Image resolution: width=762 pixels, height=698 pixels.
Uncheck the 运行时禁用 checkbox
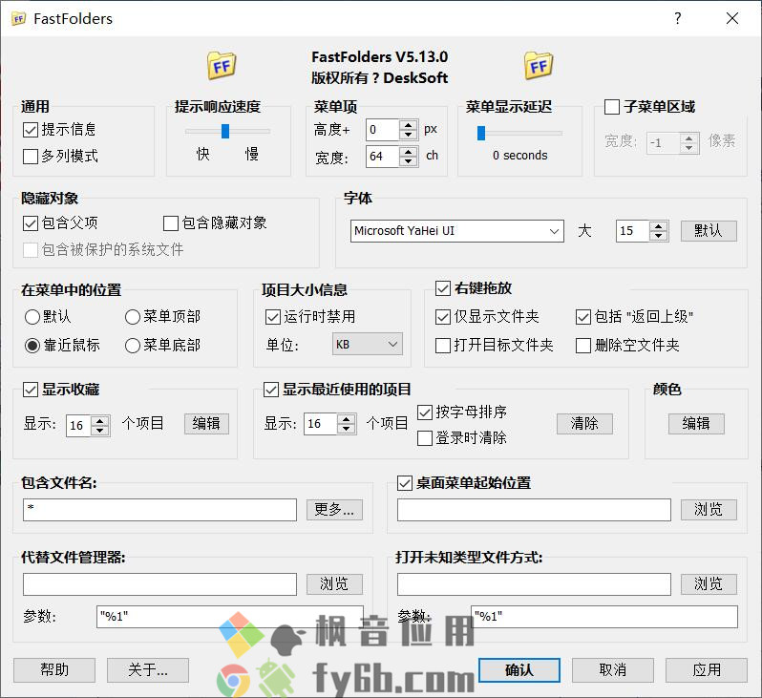click(273, 317)
